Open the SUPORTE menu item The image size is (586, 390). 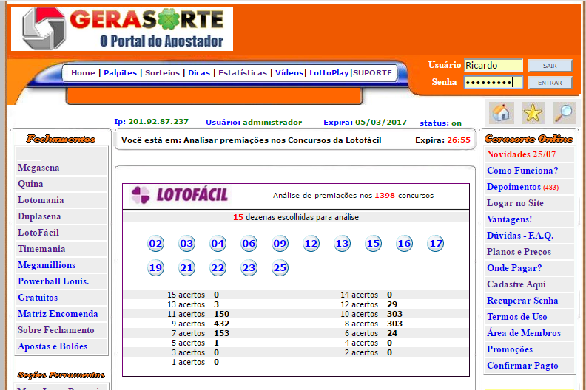click(x=372, y=73)
